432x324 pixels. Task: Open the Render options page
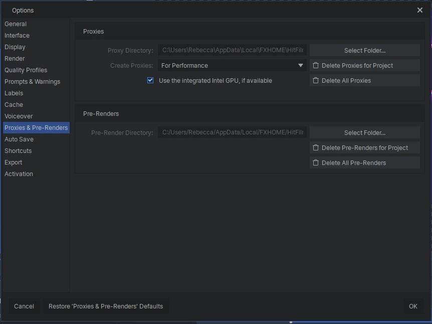tap(15, 58)
